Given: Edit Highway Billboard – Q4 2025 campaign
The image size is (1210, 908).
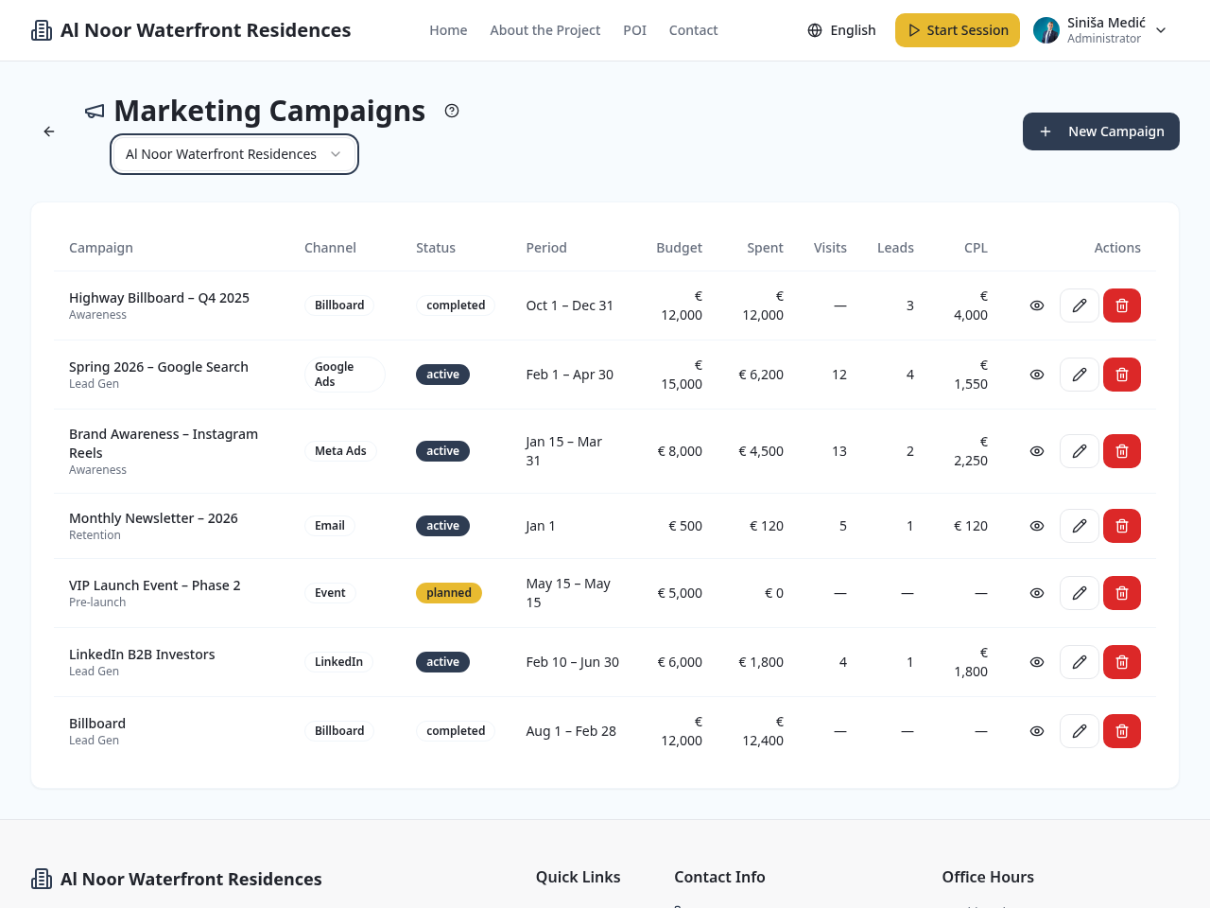Looking at the screenshot, I should pyautogui.click(x=1080, y=306).
